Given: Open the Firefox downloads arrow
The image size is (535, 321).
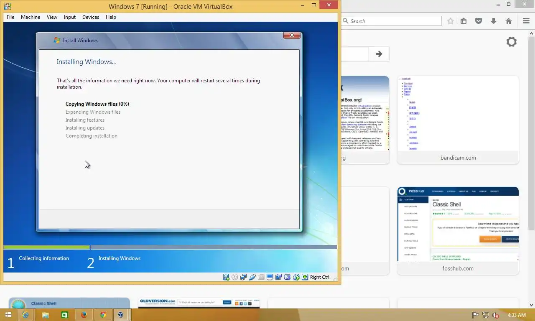Looking at the screenshot, I should pyautogui.click(x=494, y=21).
